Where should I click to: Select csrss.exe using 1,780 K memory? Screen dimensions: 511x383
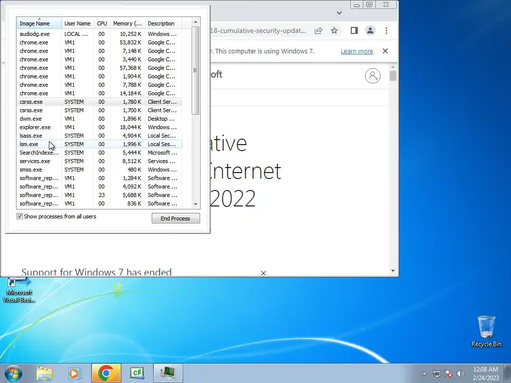[x=99, y=102]
